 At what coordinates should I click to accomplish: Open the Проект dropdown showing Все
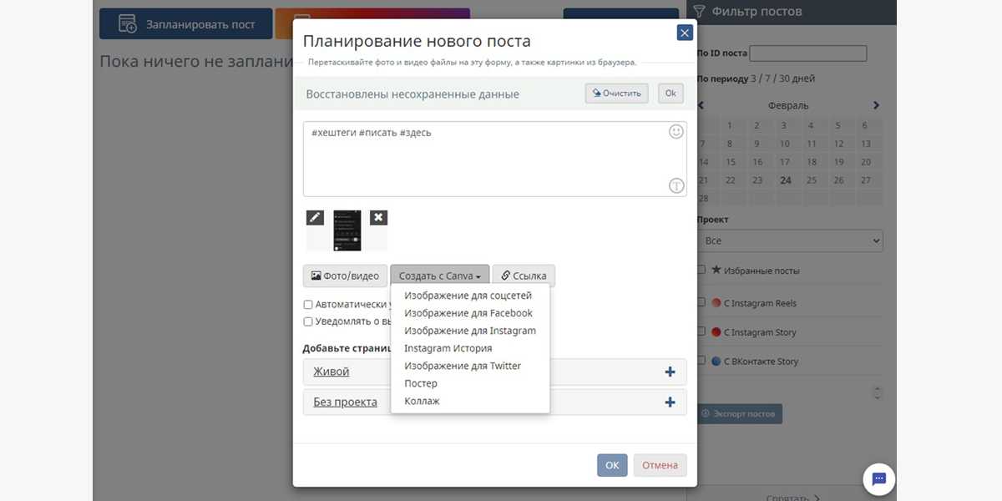click(x=789, y=240)
